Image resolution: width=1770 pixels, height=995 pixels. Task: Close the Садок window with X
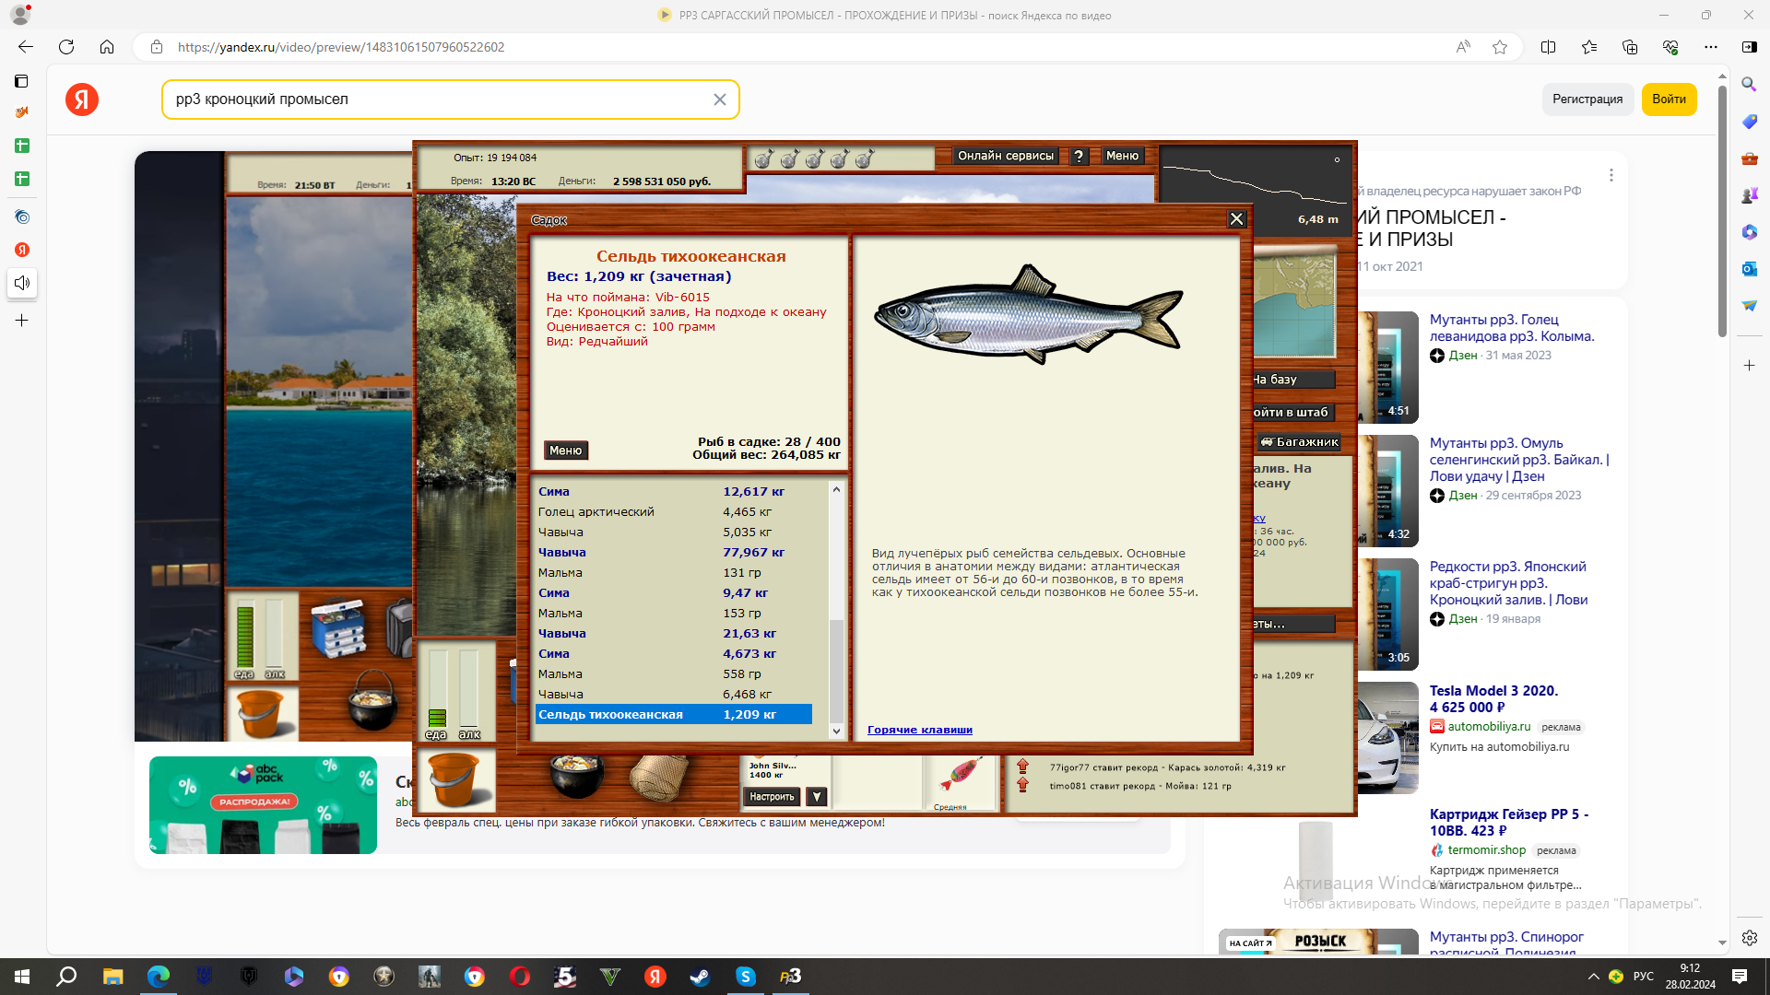tap(1236, 219)
